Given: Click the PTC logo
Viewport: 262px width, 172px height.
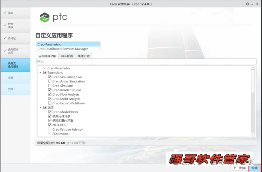Looking at the screenshot, I should [54, 17].
